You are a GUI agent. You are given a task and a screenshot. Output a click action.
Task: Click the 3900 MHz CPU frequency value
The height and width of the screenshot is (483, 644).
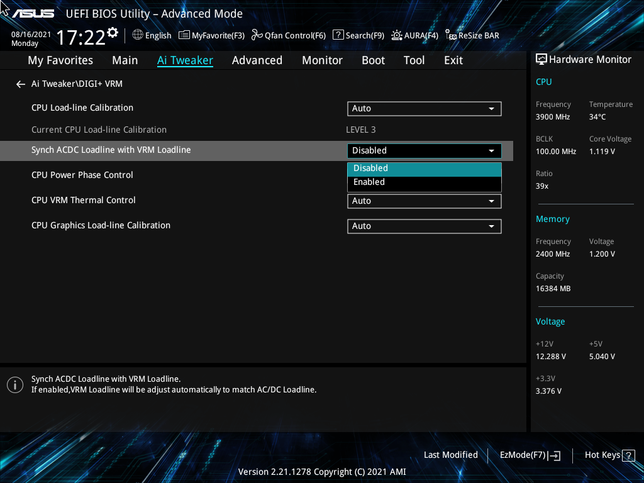point(553,117)
